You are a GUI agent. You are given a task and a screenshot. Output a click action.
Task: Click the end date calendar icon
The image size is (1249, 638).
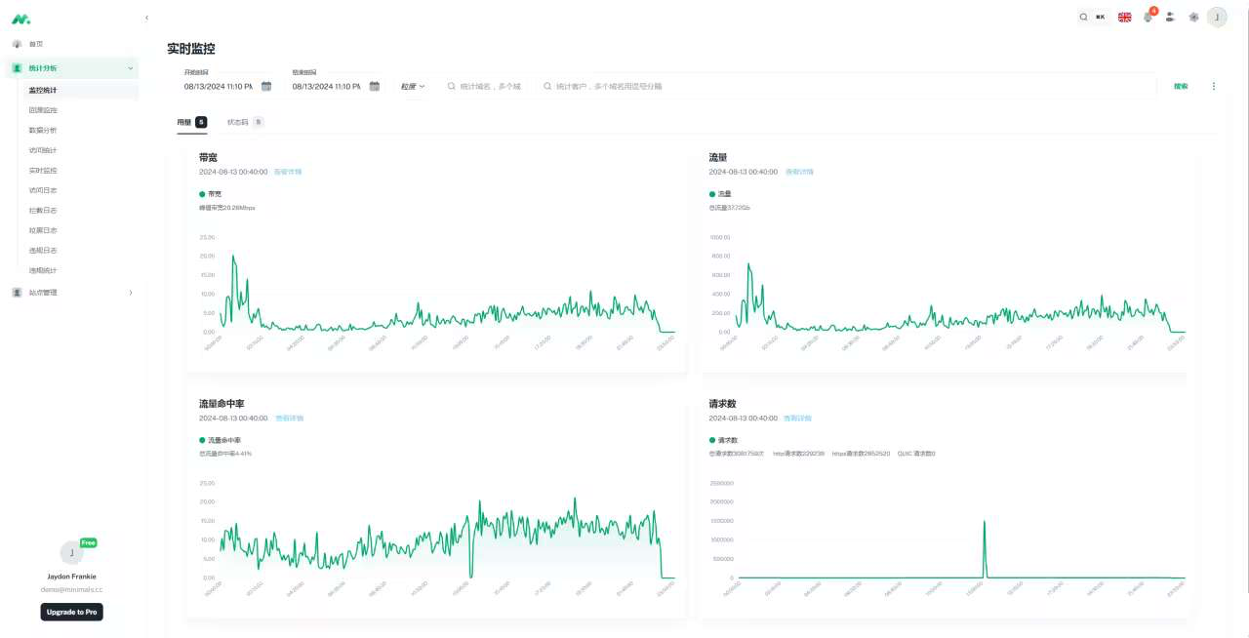pos(374,87)
